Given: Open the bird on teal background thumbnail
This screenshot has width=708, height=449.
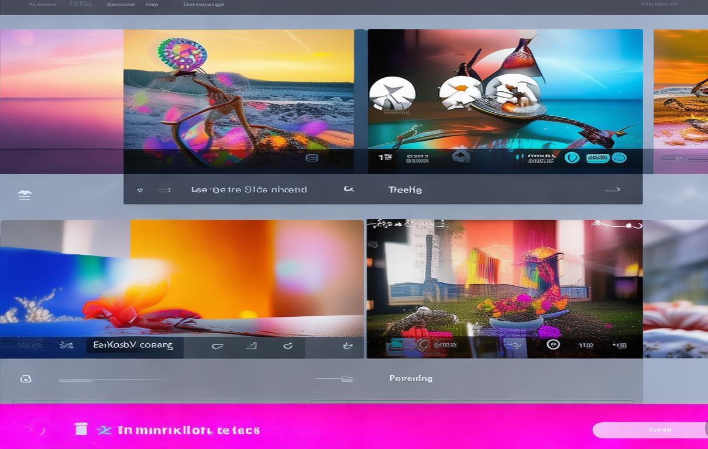Looking at the screenshot, I should [505, 101].
